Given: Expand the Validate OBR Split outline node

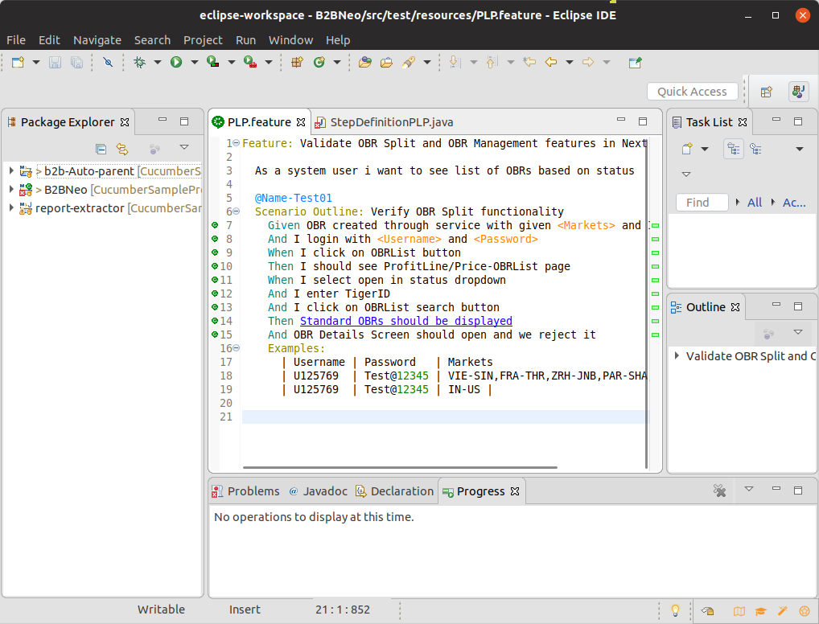Looking at the screenshot, I should click(677, 355).
